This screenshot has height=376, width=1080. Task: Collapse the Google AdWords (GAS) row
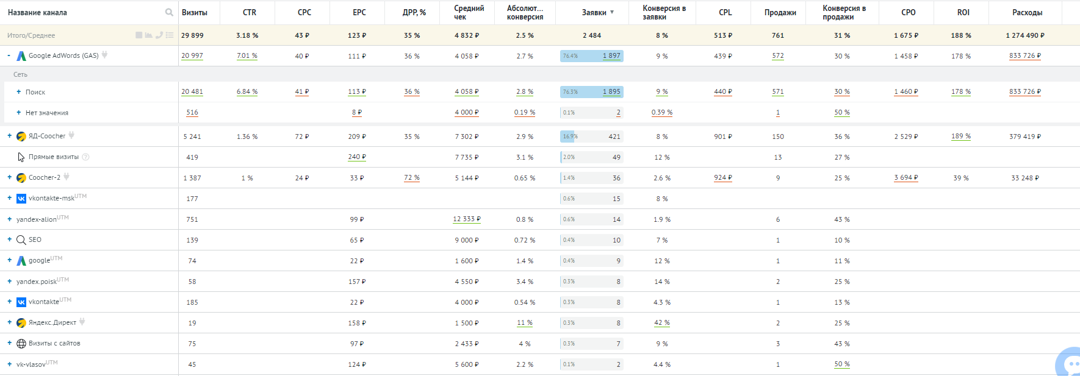pyautogui.click(x=9, y=55)
